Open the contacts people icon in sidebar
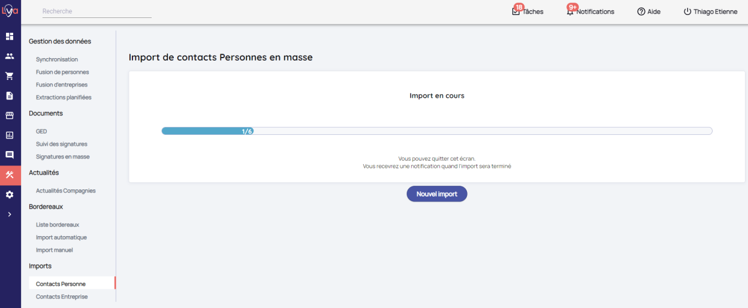This screenshot has height=308, width=748. pos(10,56)
